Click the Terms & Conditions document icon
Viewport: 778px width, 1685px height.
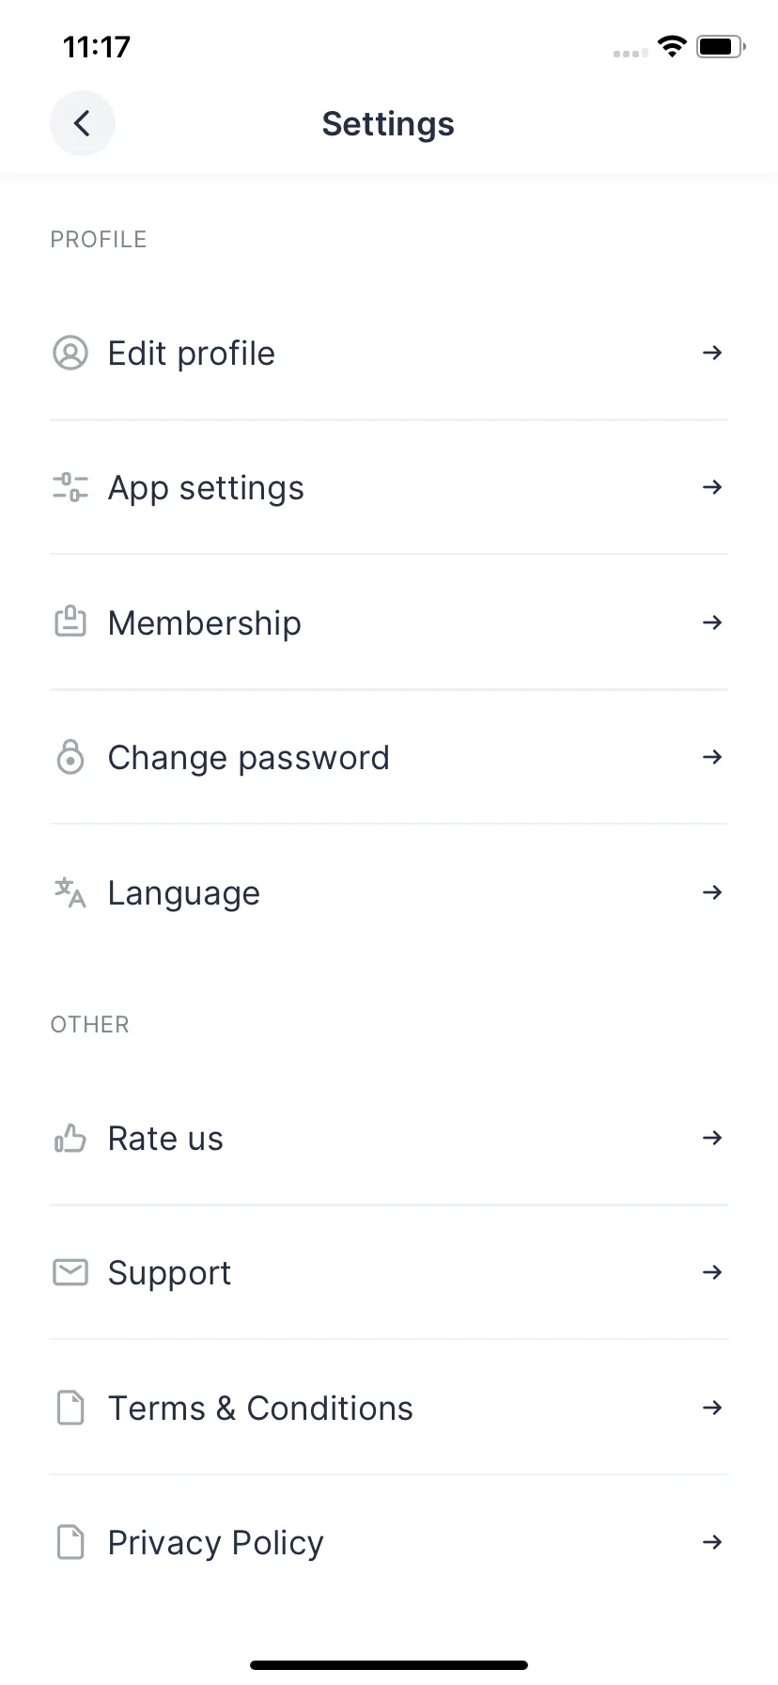coord(70,1408)
